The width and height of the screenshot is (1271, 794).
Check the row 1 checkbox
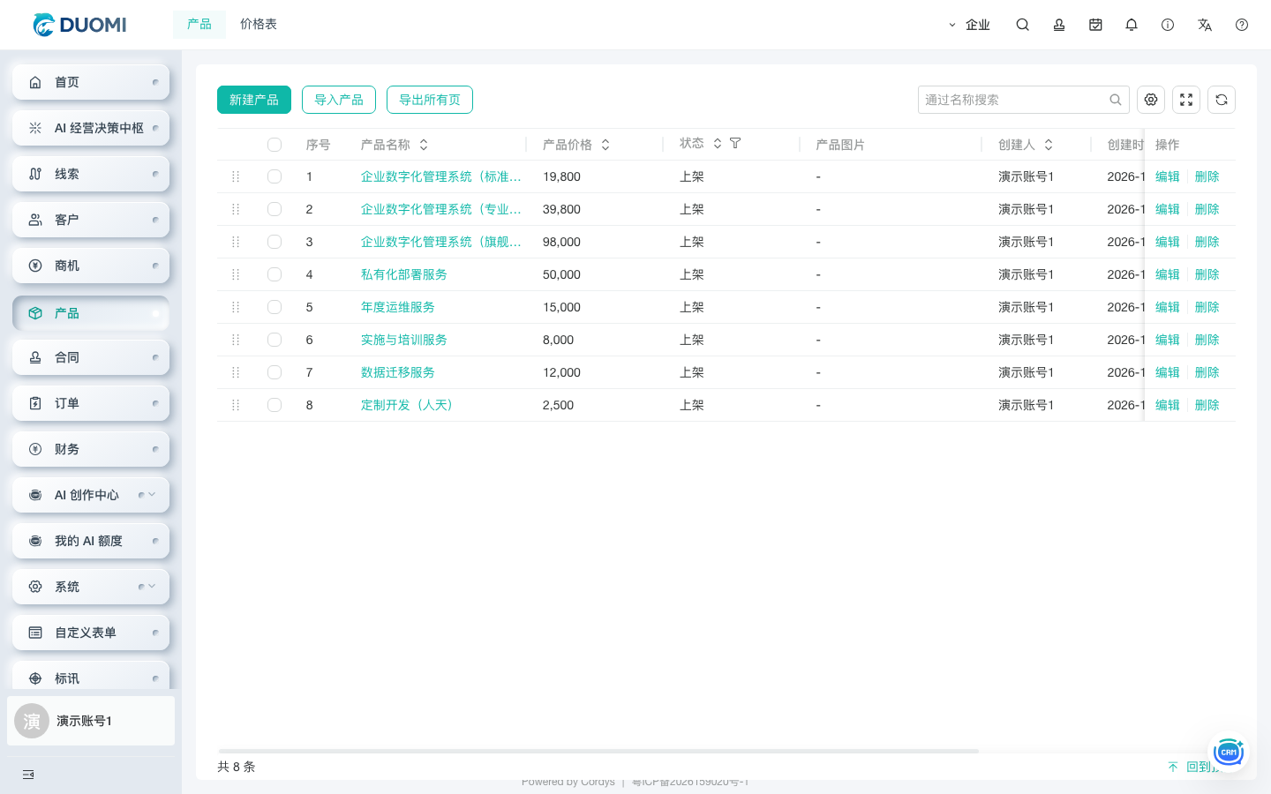pyautogui.click(x=275, y=176)
